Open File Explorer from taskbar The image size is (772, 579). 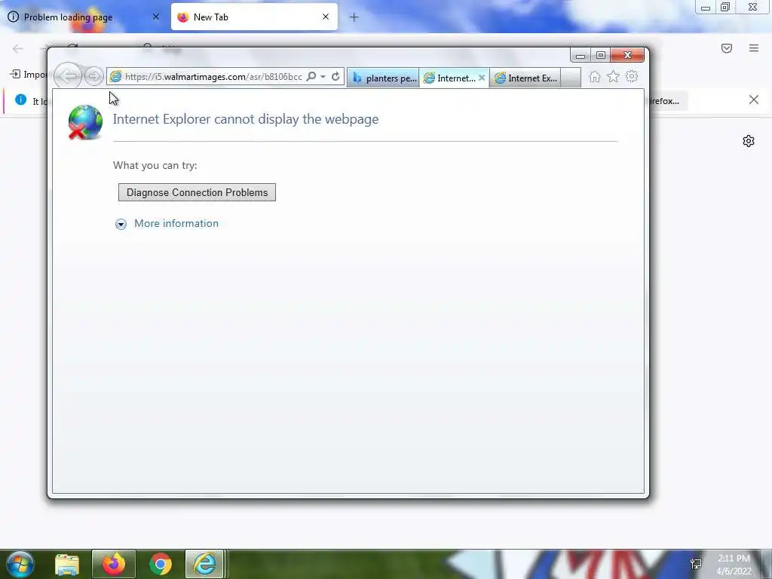pos(67,564)
